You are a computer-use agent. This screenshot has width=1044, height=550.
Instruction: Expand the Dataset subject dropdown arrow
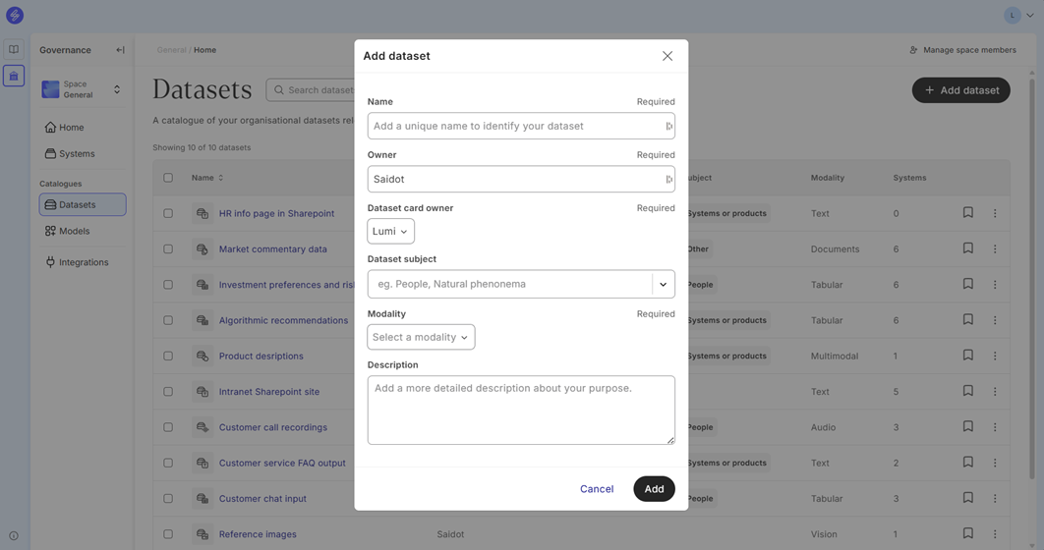(663, 285)
